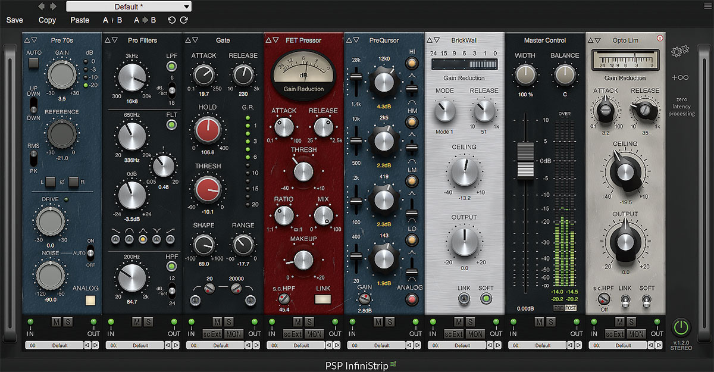The width and height of the screenshot is (714, 372).
Task: Click PreQursor LO band enable LED
Action: tap(411, 240)
